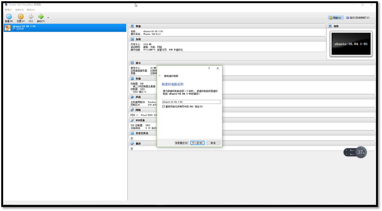Image resolution: width=382 pixels, height=211 pixels.
Task: Open the 帮助(H) menu
Action: pos(31,10)
